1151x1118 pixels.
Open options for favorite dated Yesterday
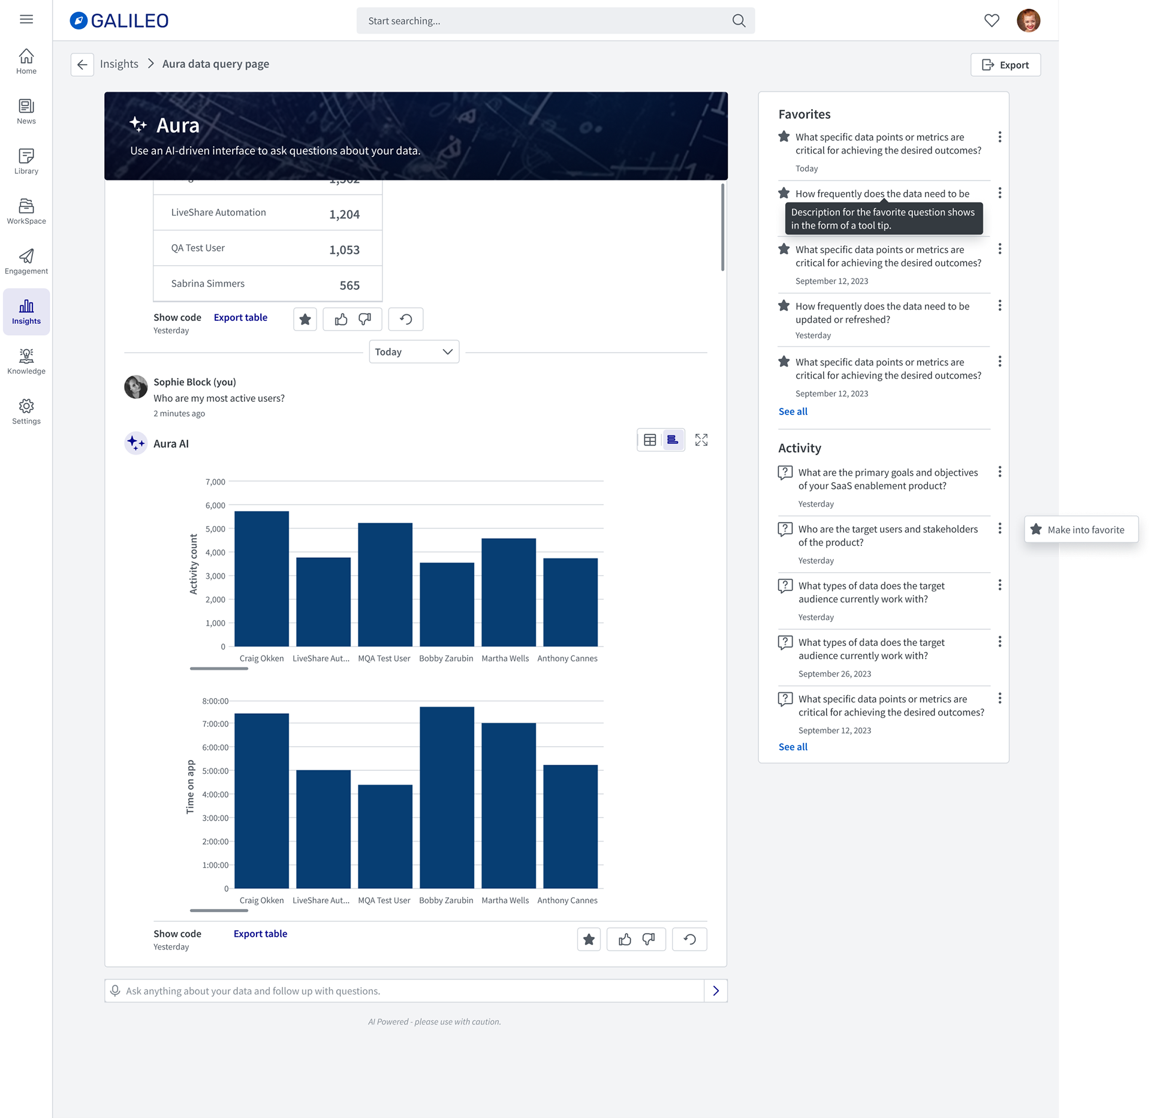click(999, 305)
